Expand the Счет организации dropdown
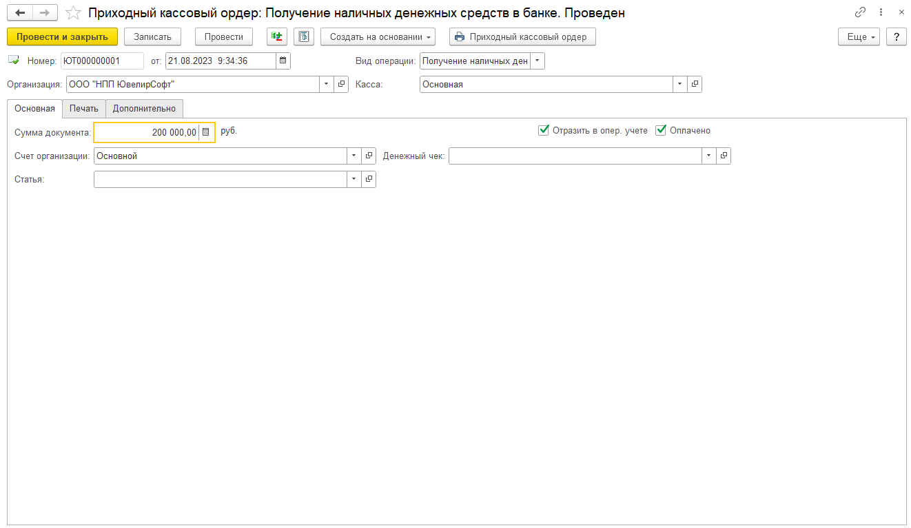The width and height of the screenshot is (911, 528). (x=354, y=156)
